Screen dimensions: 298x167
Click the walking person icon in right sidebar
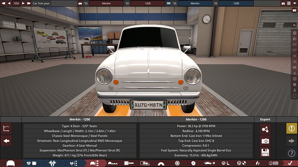pyautogui.click(x=295, y=90)
